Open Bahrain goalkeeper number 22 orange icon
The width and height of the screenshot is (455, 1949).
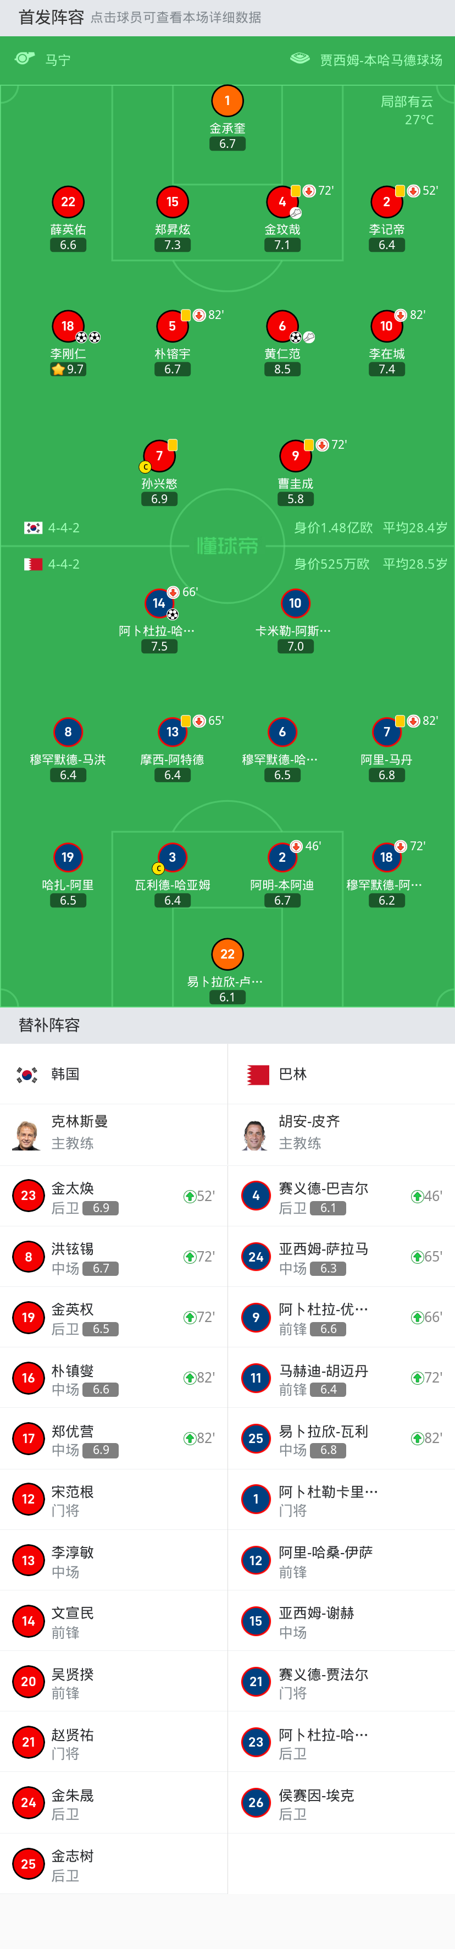click(227, 954)
